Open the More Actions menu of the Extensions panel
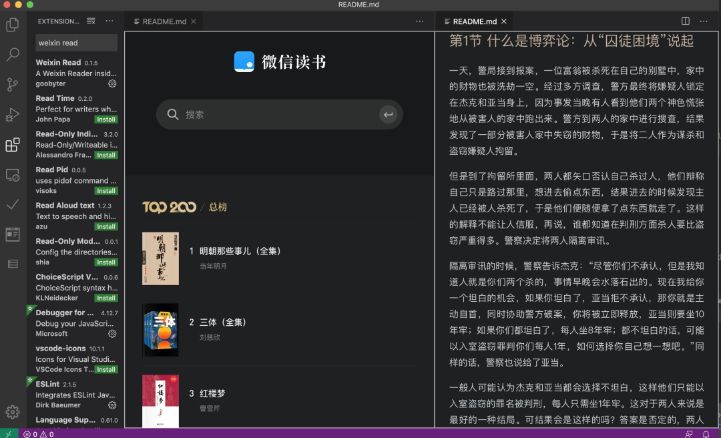Screen dimensions: 721x438 pos(109,21)
